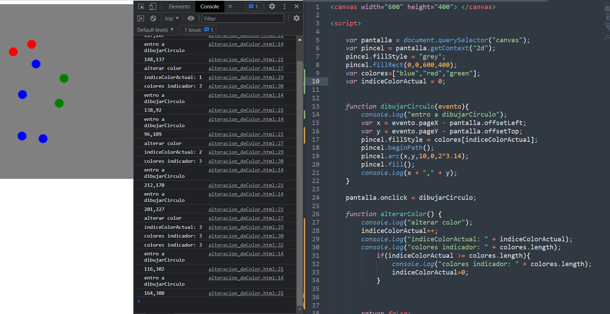Switch to the Console tab
This screenshot has height=314, width=610.
[210, 6]
